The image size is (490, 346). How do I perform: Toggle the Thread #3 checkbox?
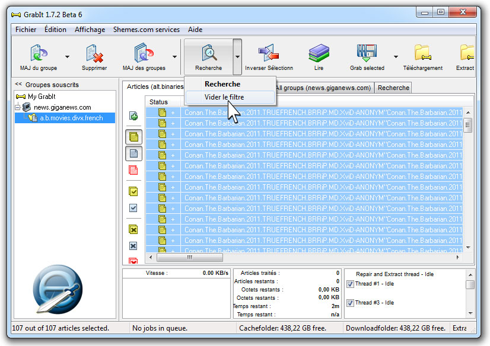(351, 303)
